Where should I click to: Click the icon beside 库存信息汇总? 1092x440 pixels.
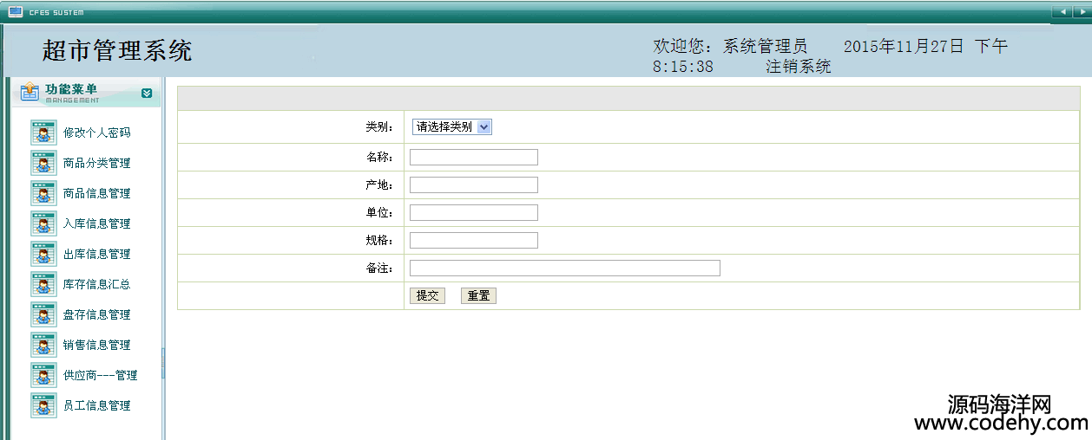(43, 284)
